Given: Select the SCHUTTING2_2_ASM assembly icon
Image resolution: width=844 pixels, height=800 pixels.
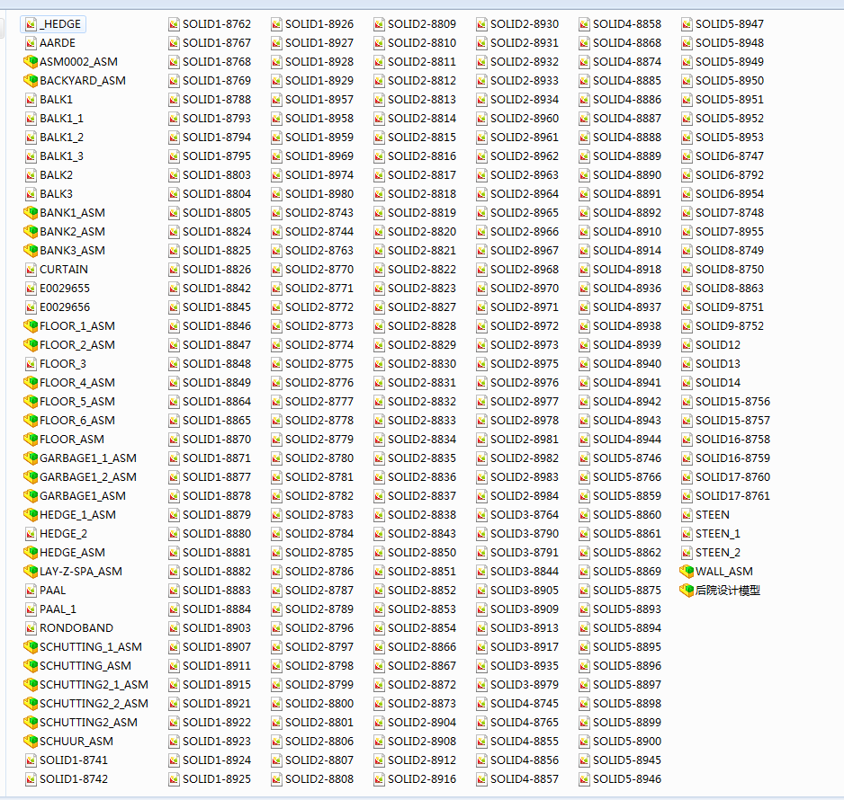Looking at the screenshot, I should tap(31, 704).
